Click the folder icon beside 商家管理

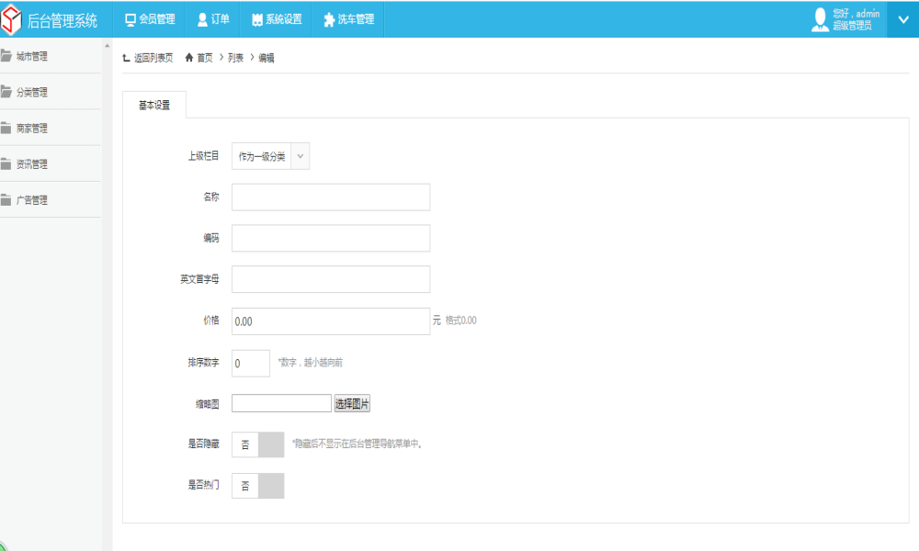(x=6, y=128)
